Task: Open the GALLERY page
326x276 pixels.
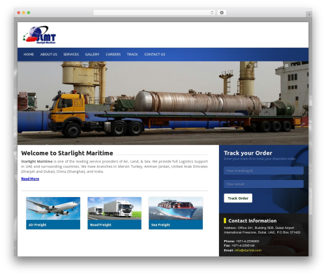Action: click(92, 54)
